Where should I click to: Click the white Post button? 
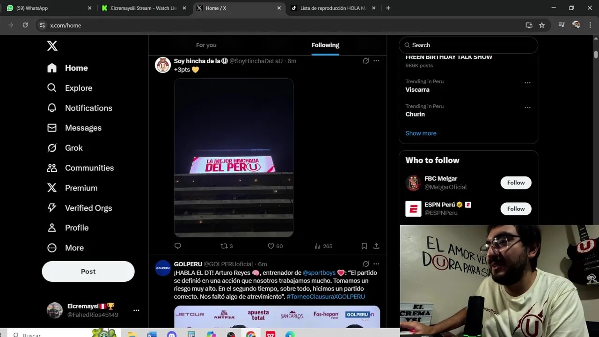click(88, 271)
